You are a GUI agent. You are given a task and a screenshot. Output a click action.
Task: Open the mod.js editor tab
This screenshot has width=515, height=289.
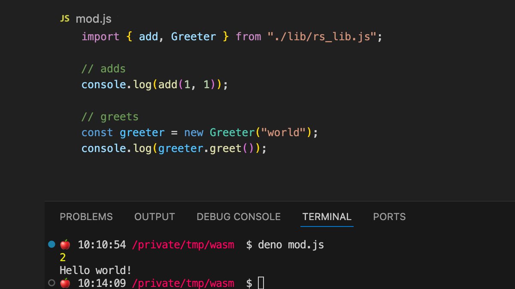(x=86, y=19)
